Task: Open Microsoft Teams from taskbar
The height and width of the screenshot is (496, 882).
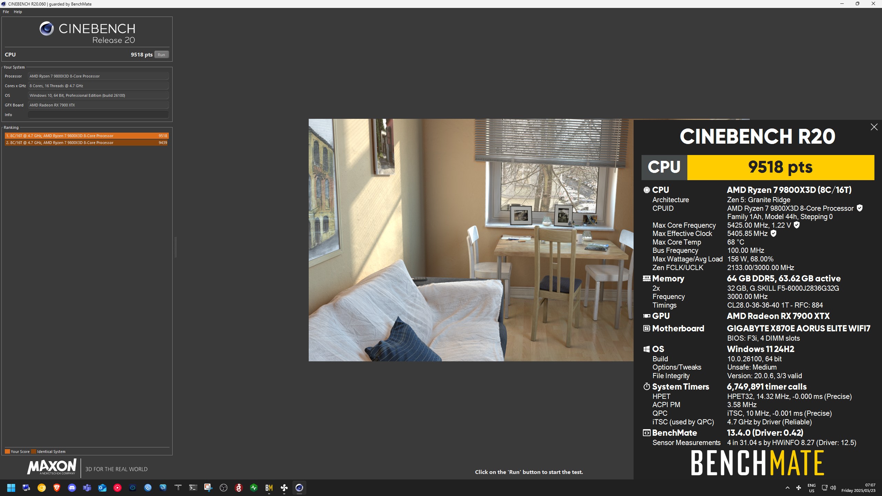Action: (87, 488)
